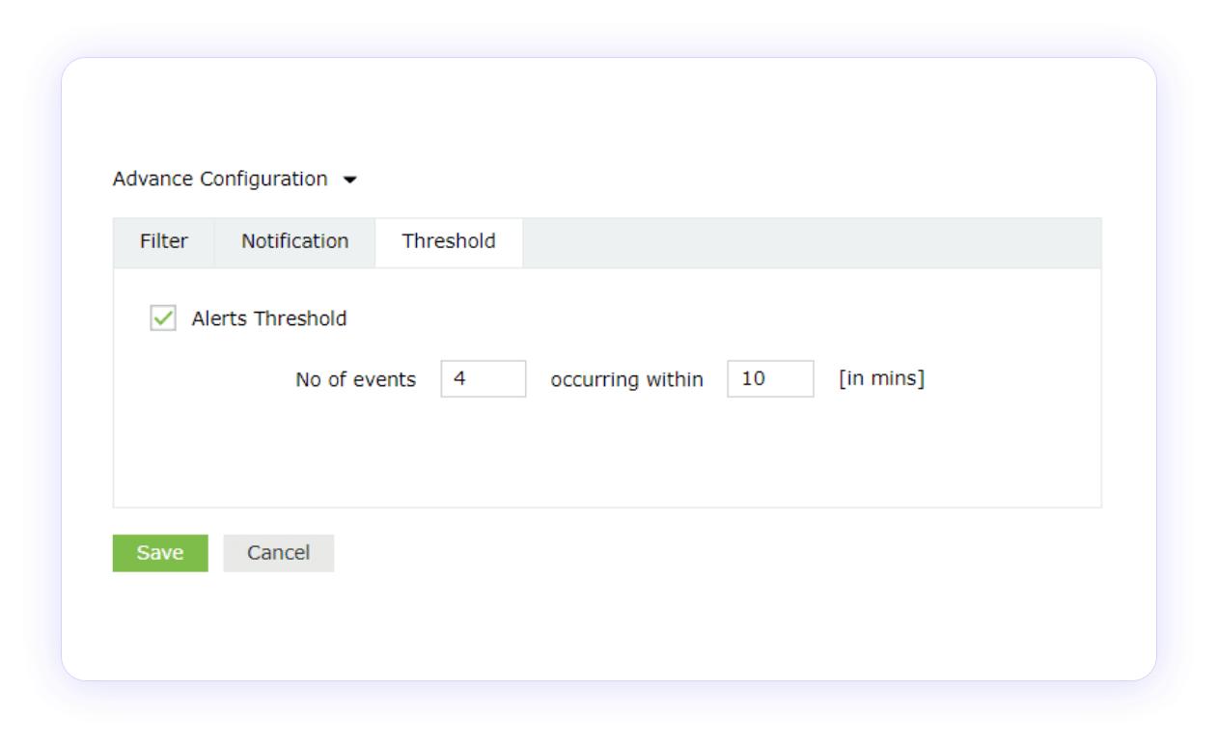
Task: Select the Threshold tab
Action: [449, 241]
